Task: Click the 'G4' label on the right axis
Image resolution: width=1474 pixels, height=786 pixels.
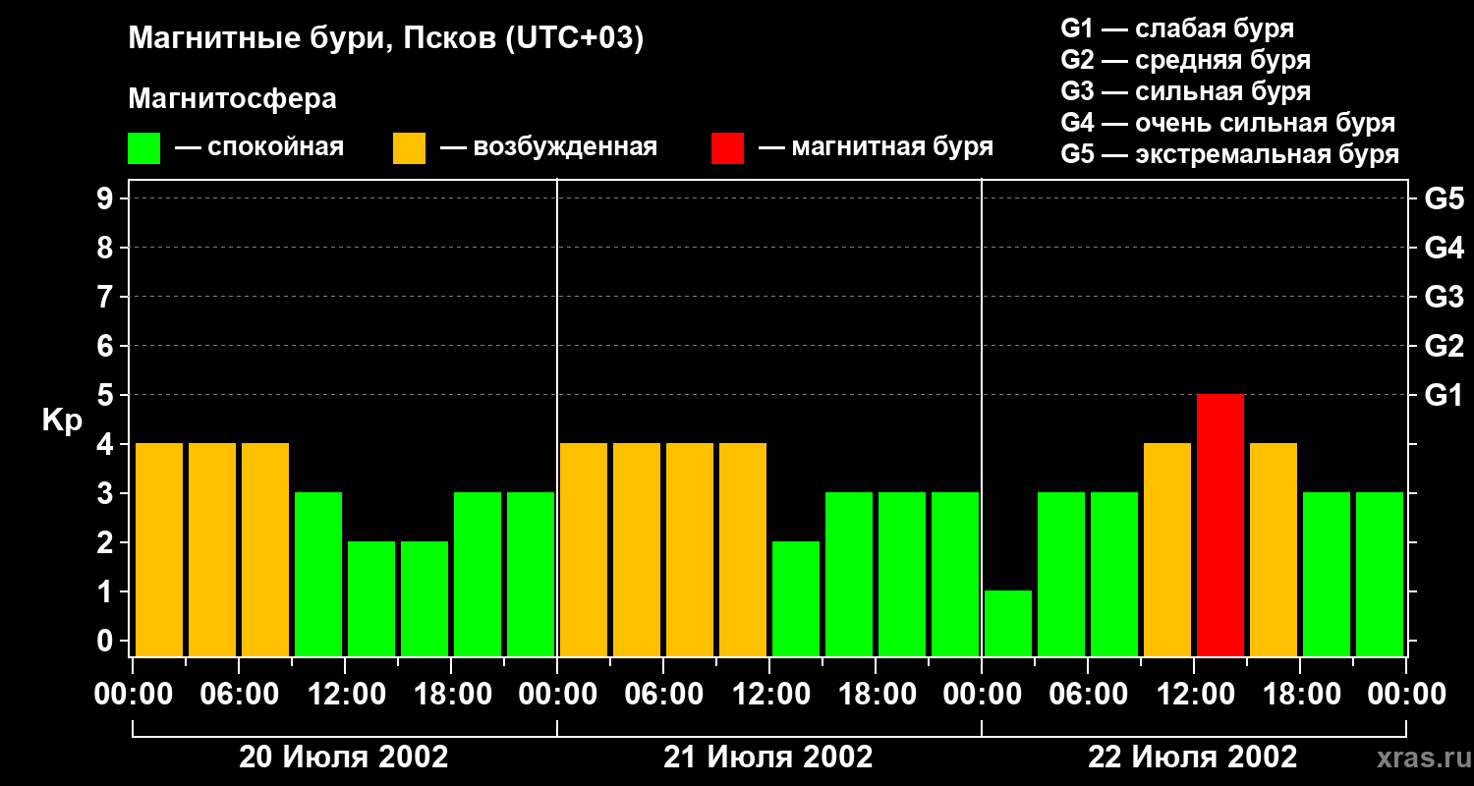Action: (1444, 248)
